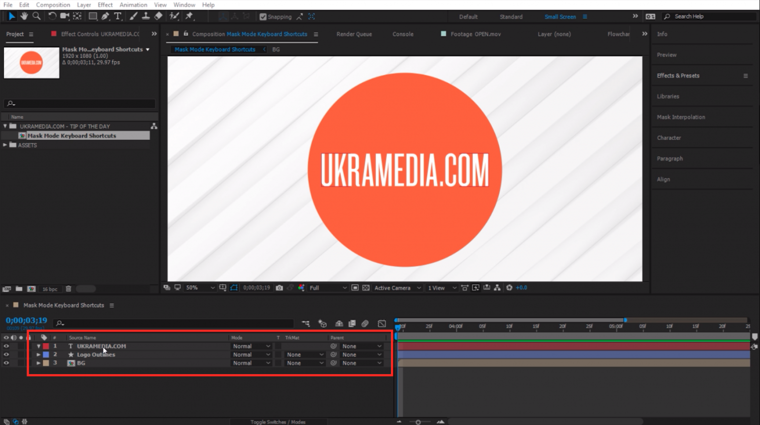Expand the BG layer properties
The image size is (760, 425).
[x=39, y=363]
